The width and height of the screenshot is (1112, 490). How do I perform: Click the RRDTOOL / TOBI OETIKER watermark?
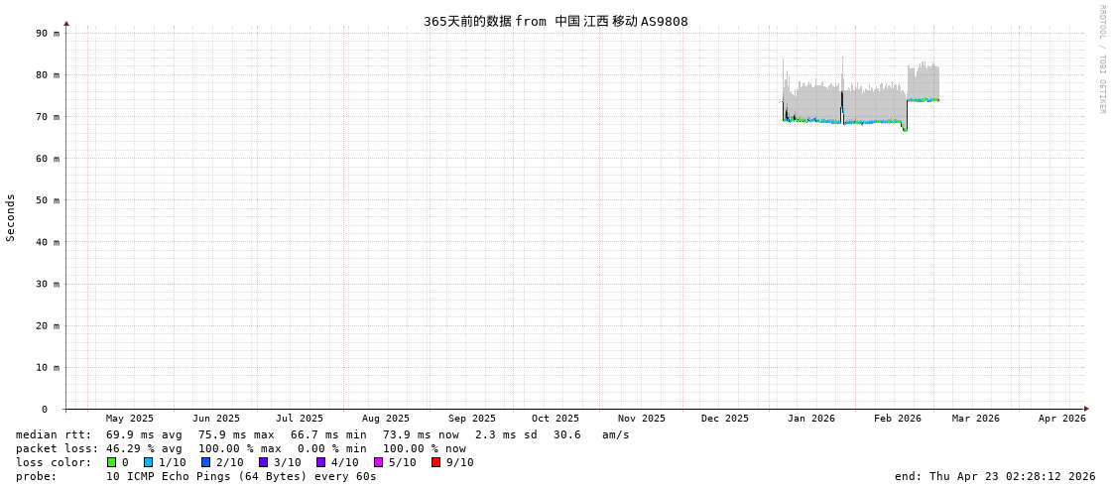click(1101, 60)
